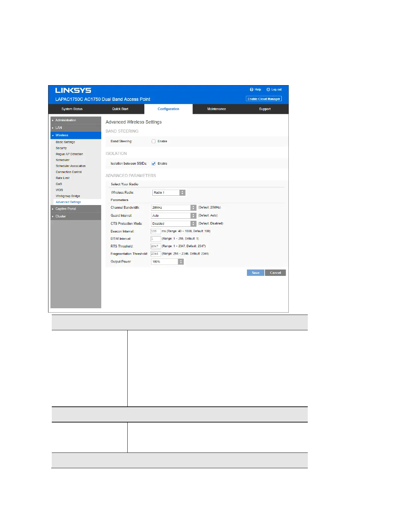Select the Configuration tab

168,109
